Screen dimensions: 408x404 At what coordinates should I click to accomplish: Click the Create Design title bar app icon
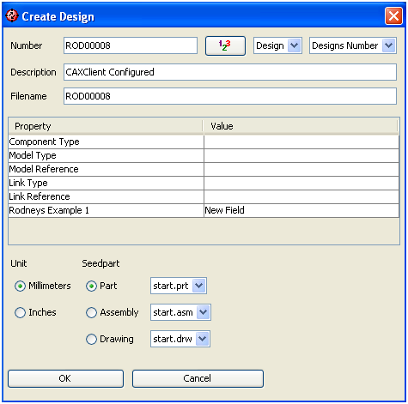coord(12,15)
